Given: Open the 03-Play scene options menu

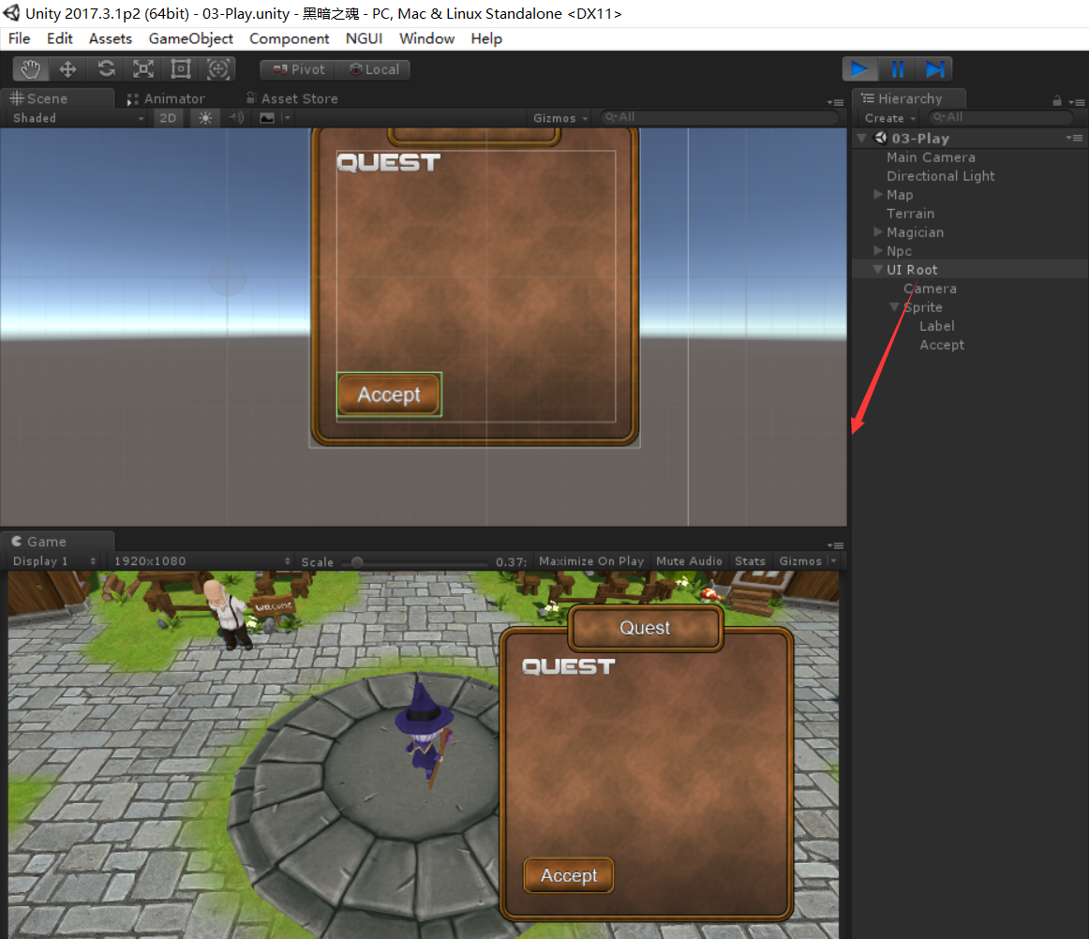Looking at the screenshot, I should [x=1074, y=138].
